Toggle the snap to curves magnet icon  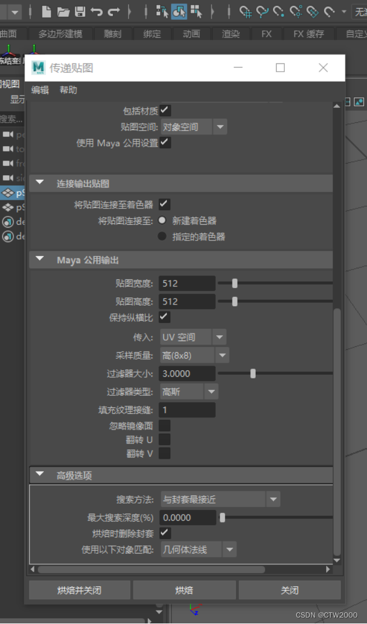262,12
